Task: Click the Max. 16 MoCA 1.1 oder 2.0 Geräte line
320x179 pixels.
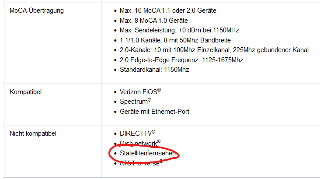Action: pos(167,10)
